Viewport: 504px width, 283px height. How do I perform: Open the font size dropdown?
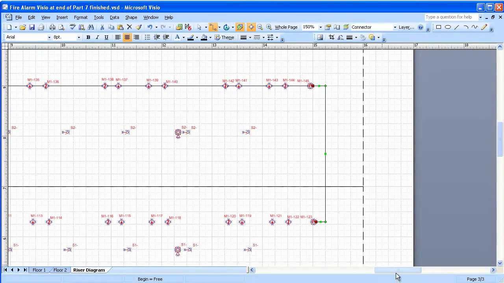78,37
